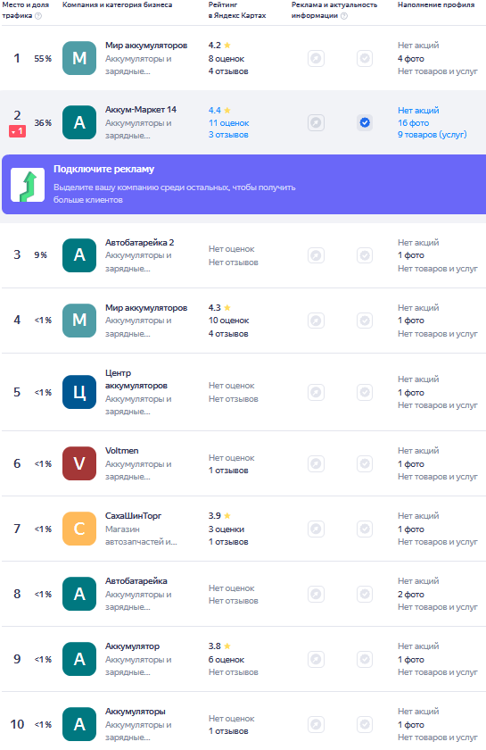
Task: Click the 'А' avatar of Аккум-Маркет 14
Action: tap(79, 122)
